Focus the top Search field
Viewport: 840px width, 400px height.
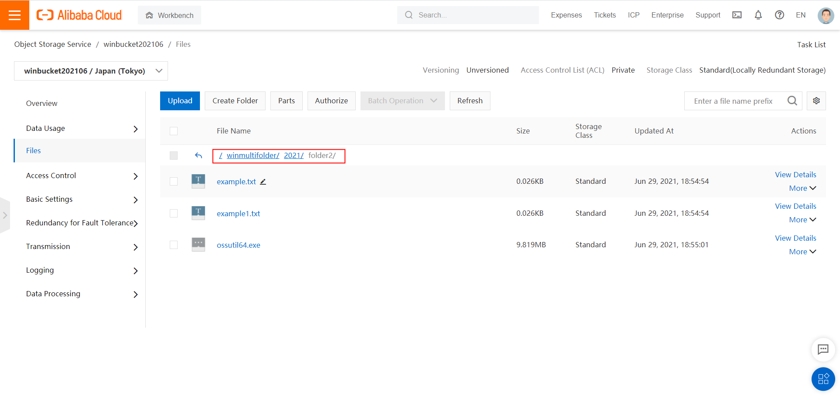tap(468, 15)
